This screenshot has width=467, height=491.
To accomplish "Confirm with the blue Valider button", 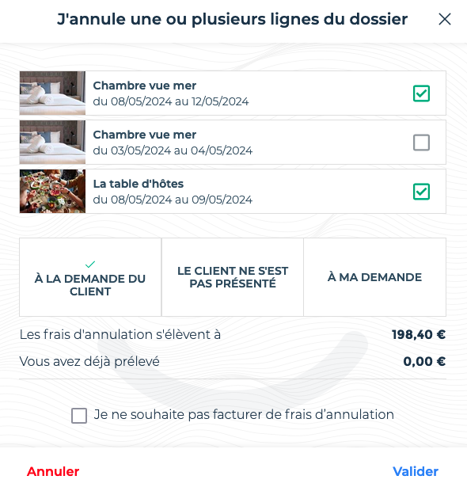I will (416, 471).
